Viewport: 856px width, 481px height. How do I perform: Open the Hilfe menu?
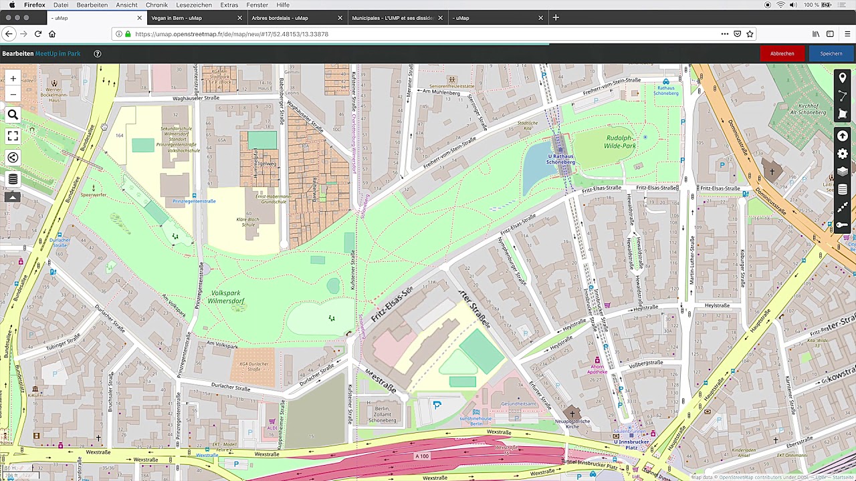(x=283, y=5)
